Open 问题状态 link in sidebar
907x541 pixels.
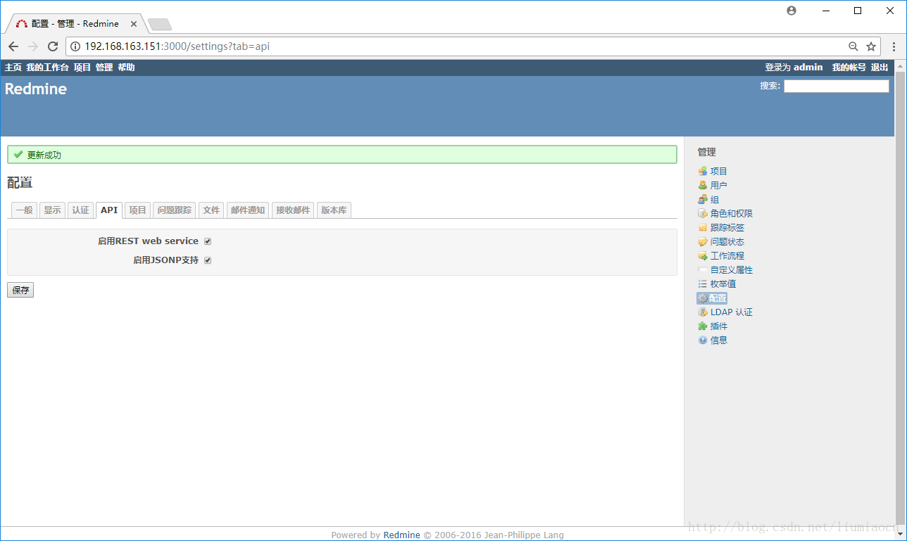(x=727, y=241)
